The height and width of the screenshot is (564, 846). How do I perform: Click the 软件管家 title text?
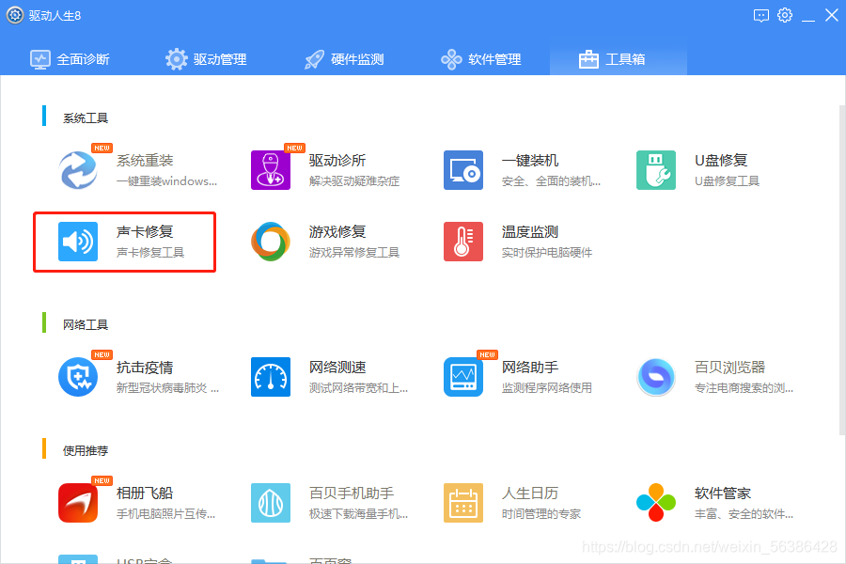point(723,493)
